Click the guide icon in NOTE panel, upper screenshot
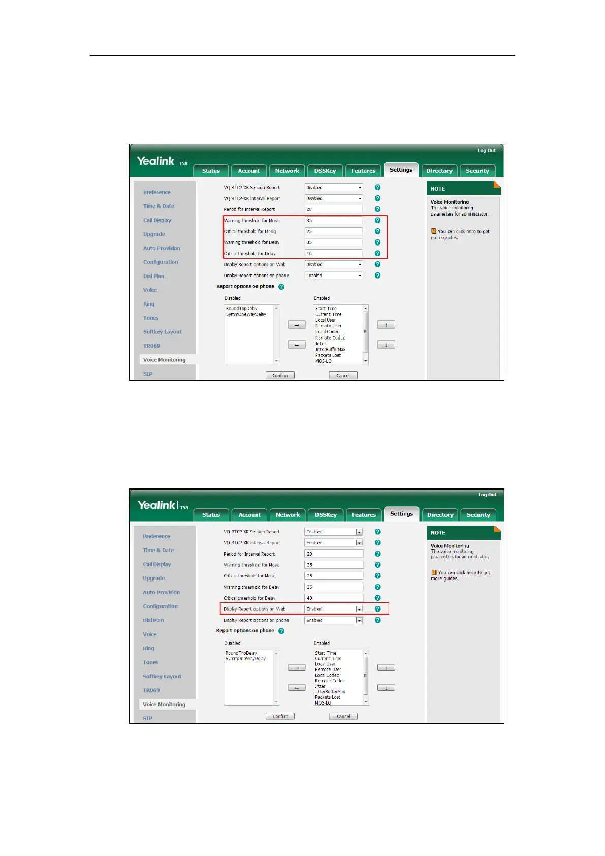This screenshot has width=605, height=856. coord(434,231)
